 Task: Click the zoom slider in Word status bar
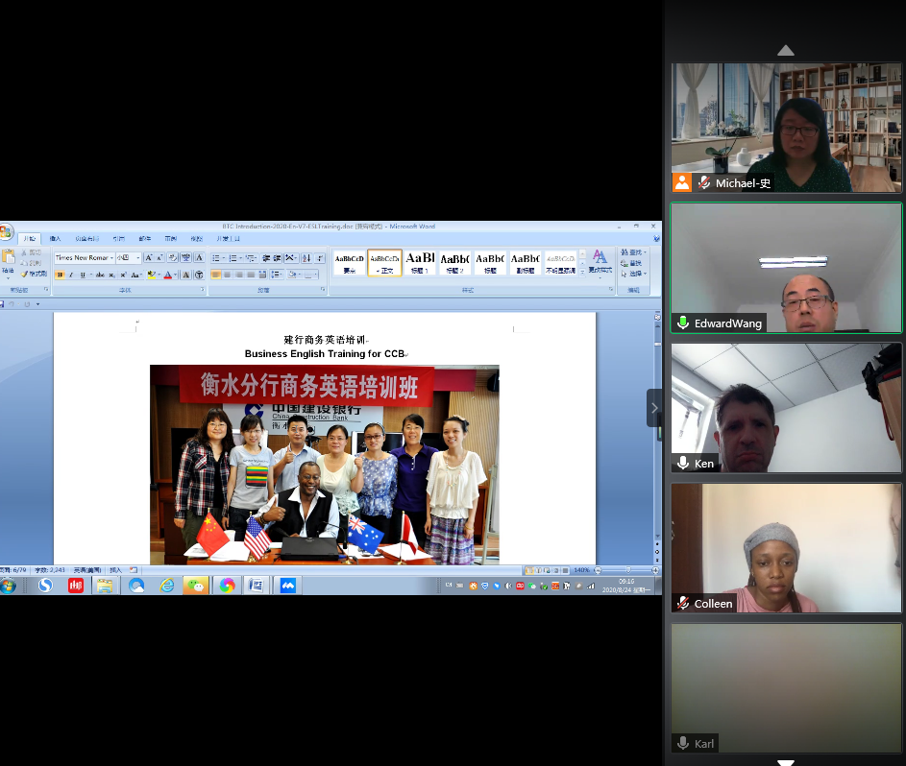[x=627, y=570]
